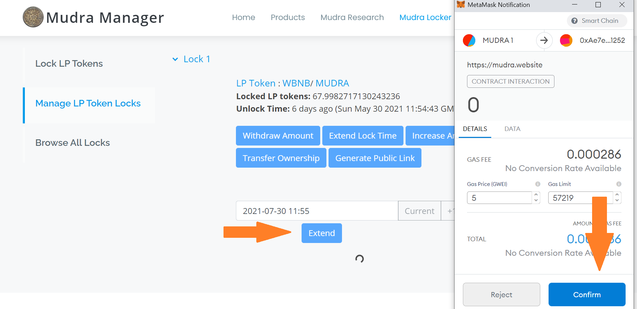Click the https://mudra.website origin text
The image size is (637, 309).
pos(505,65)
